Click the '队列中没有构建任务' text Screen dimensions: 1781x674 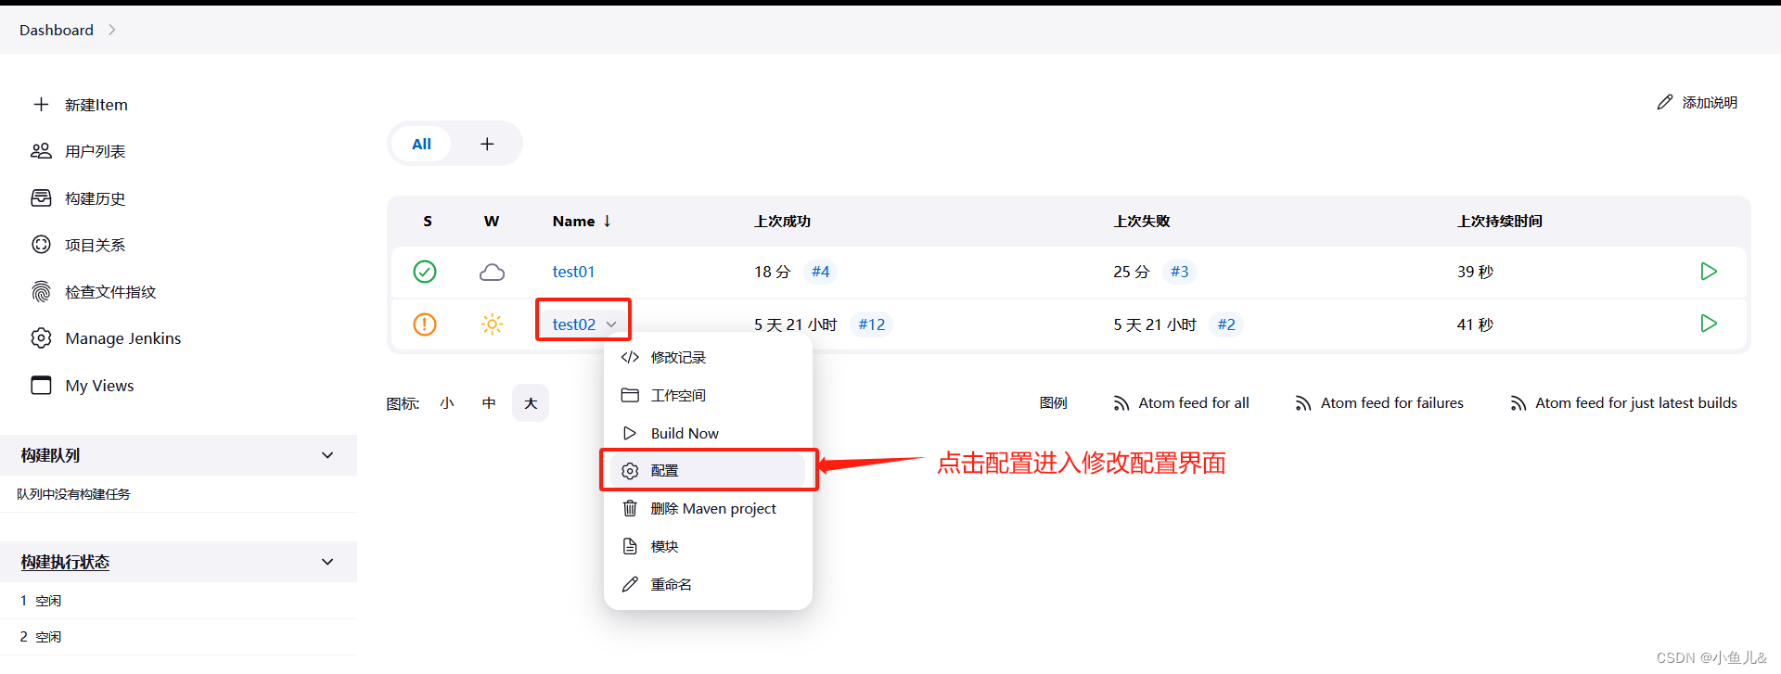tap(74, 494)
